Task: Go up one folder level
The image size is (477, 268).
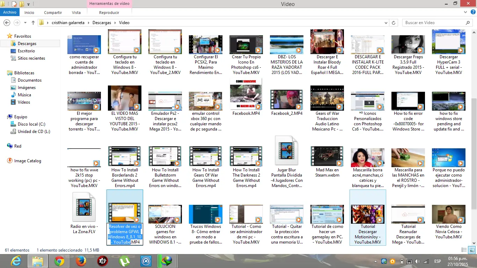Action: (x=33, y=23)
